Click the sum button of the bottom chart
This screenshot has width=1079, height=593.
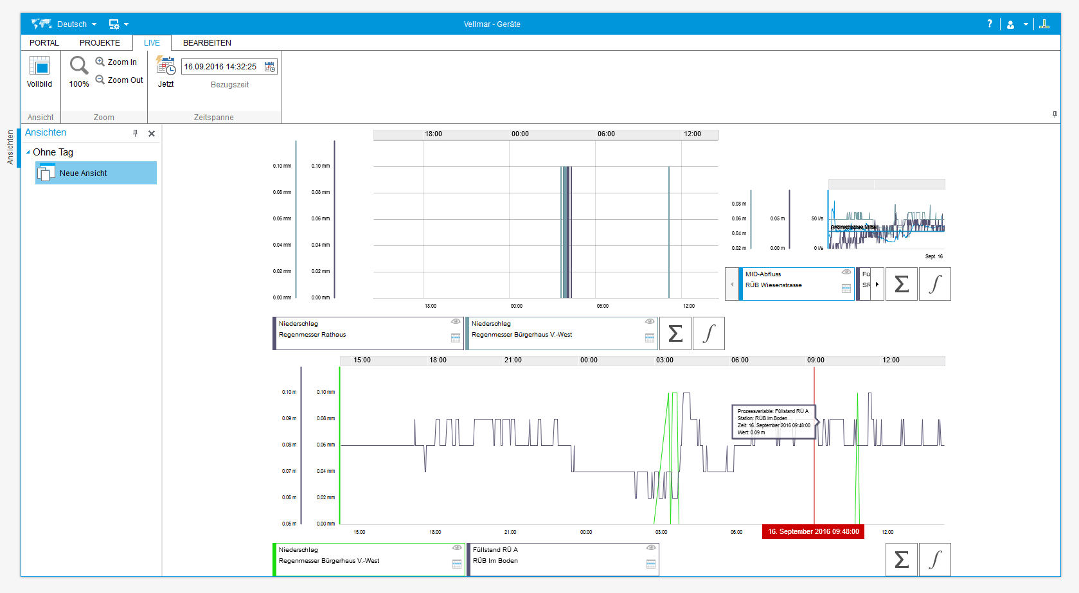902,560
